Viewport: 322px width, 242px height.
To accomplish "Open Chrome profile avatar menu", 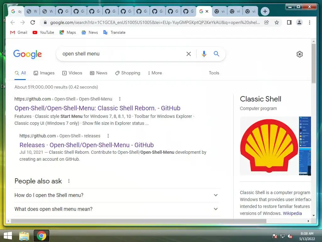I will [299, 22].
